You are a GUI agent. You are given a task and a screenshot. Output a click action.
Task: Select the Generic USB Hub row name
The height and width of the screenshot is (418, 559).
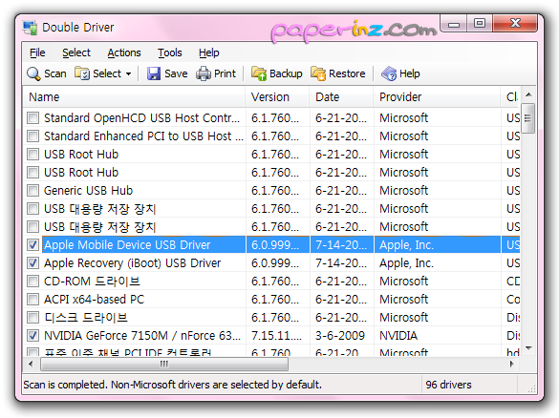(88, 191)
